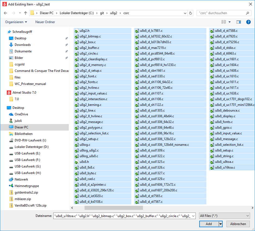Open the All Files type dropdown
Viewport: 255px width, 231px height.
point(224,216)
